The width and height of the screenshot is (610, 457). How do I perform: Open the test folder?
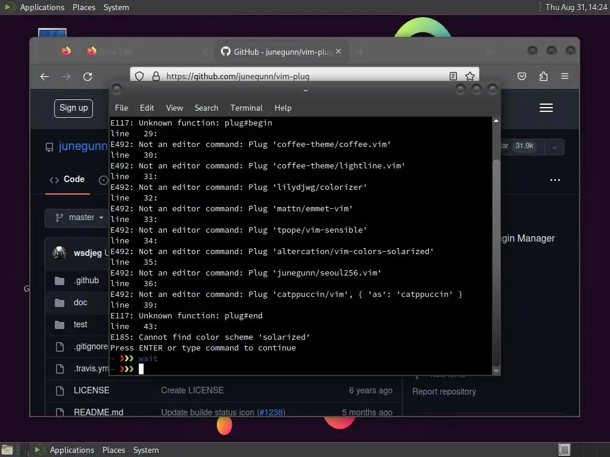(x=80, y=324)
